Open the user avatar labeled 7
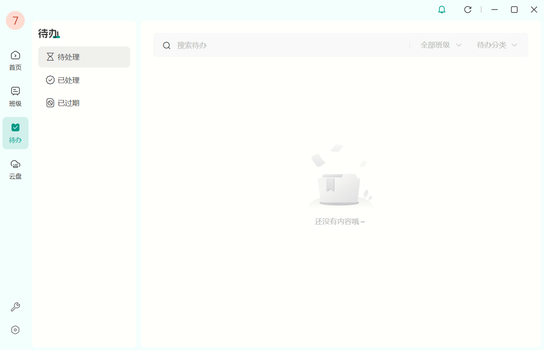The height and width of the screenshot is (350, 544). coord(15,20)
